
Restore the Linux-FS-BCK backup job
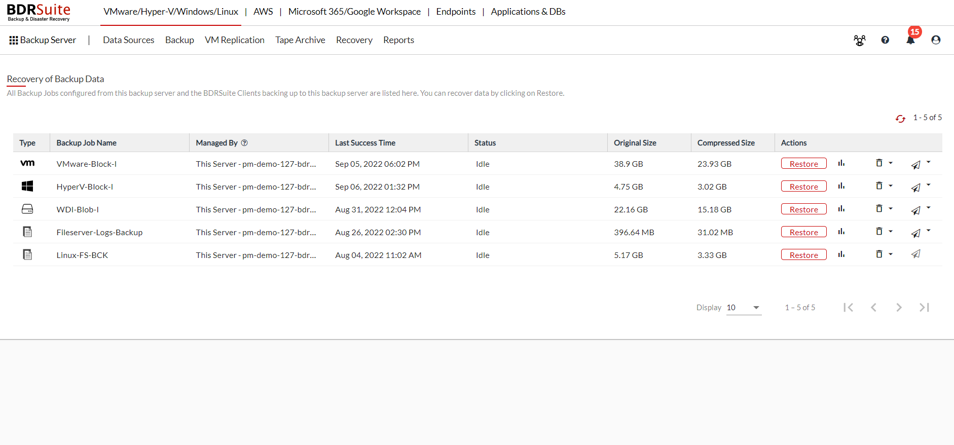pos(804,255)
